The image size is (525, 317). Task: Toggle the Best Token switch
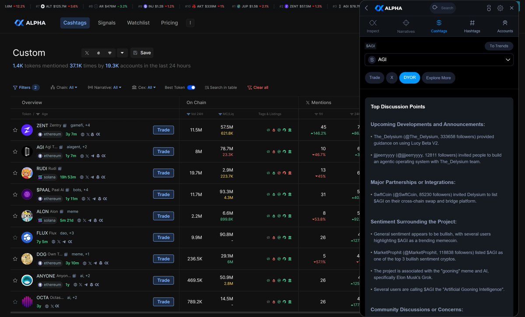point(191,87)
